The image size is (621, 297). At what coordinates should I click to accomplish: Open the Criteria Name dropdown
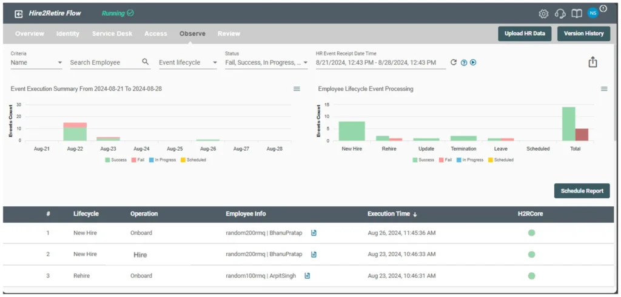coord(36,62)
